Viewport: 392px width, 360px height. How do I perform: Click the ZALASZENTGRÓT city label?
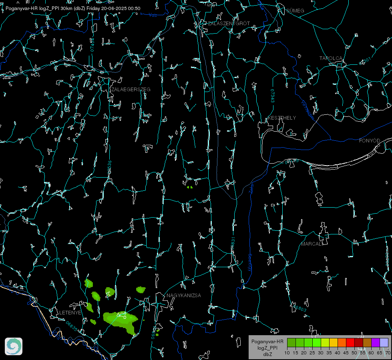229,24
